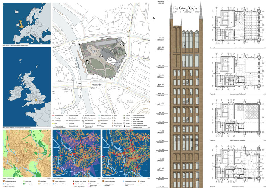Click the '+126.000' elevation level marker
The width and height of the screenshot is (266, 188).
(x=160, y=38)
